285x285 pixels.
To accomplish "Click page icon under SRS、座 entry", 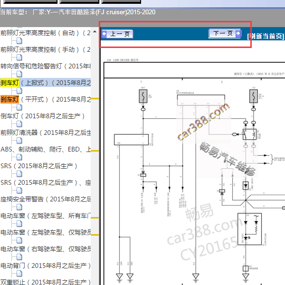I will (x=19, y=190).
